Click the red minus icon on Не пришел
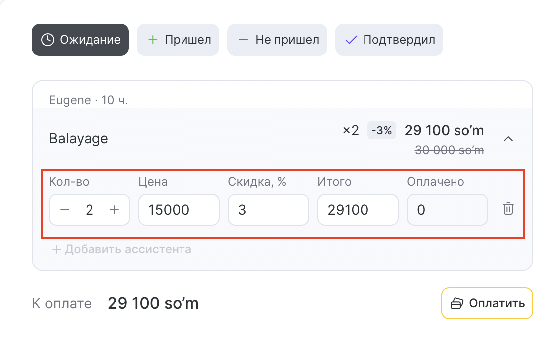 [243, 40]
